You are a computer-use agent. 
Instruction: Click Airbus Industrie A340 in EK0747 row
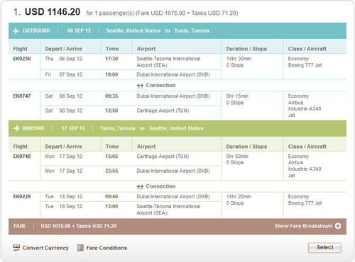pos(305,109)
